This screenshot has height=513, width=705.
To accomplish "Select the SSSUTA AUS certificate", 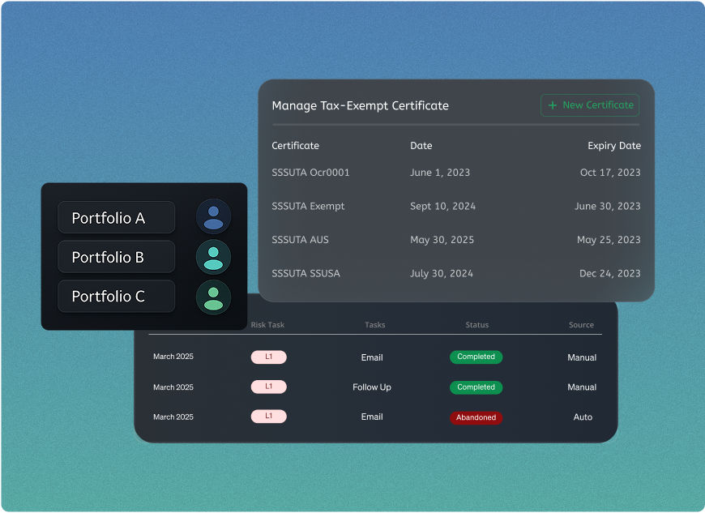I will click(x=300, y=240).
